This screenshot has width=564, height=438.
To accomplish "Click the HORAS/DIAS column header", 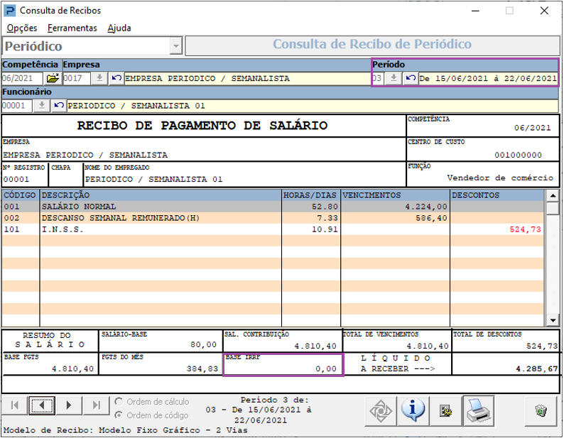I will (x=311, y=195).
